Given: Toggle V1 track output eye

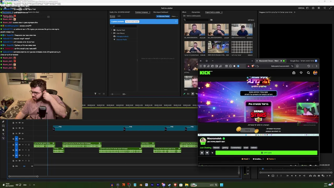Looking at the screenshot, I should click(x=23, y=139).
